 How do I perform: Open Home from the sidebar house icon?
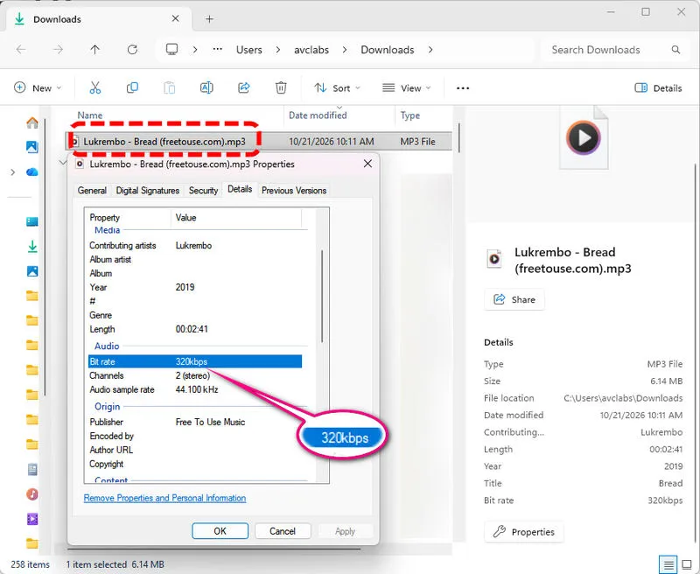click(x=32, y=122)
